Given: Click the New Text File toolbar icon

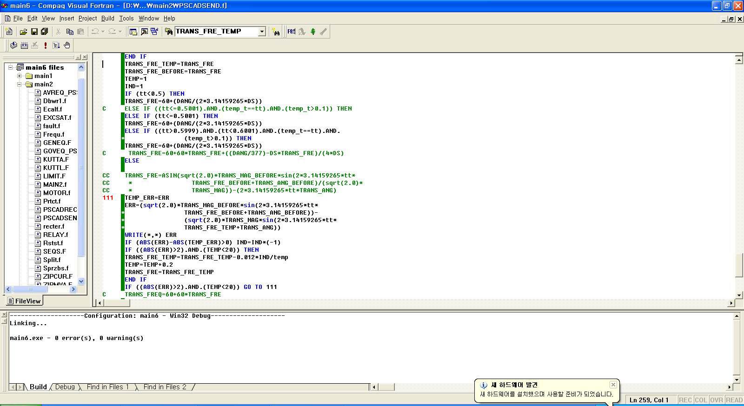Looking at the screenshot, I should (x=9, y=32).
